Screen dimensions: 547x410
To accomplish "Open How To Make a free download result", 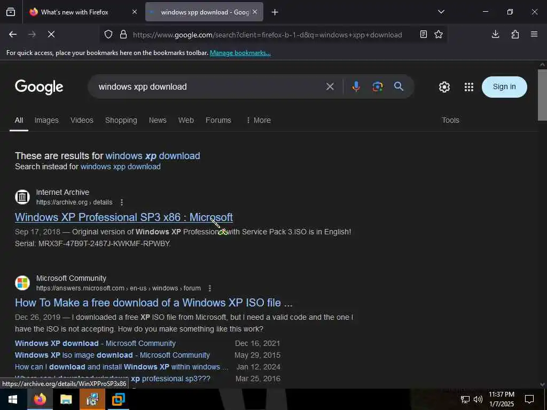I will click(x=154, y=303).
